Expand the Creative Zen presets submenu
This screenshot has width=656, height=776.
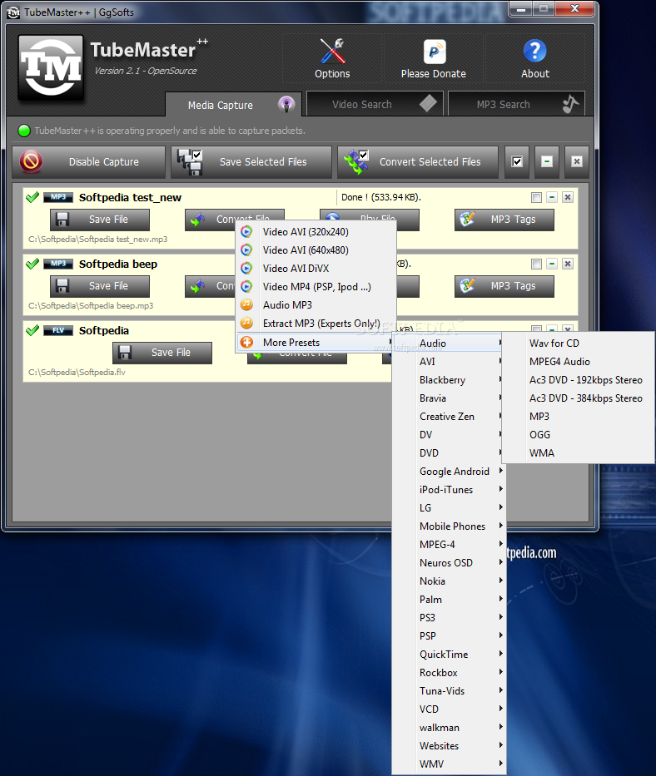449,417
